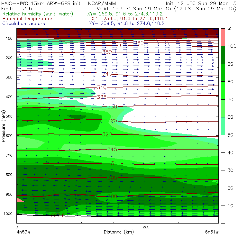Screen dimensions: 238x238
Task: Click the green XY coordinate text
Action: 125,14
